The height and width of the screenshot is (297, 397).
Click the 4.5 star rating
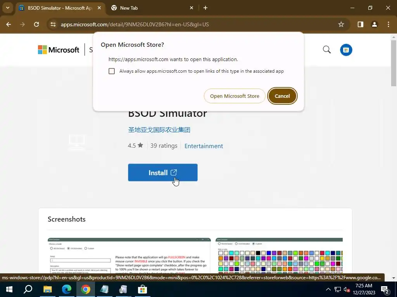(135, 145)
